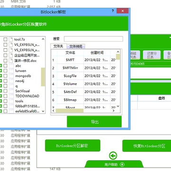The width and height of the screenshot is (171, 171).
Task: Click the green back arrow circle icon
Action: click(x=113, y=156)
